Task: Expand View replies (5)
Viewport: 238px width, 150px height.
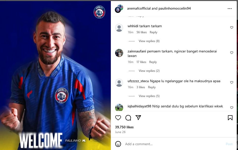Action: point(149,96)
